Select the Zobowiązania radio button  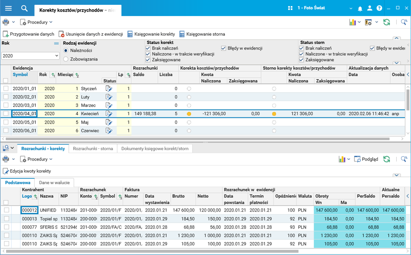(66, 59)
